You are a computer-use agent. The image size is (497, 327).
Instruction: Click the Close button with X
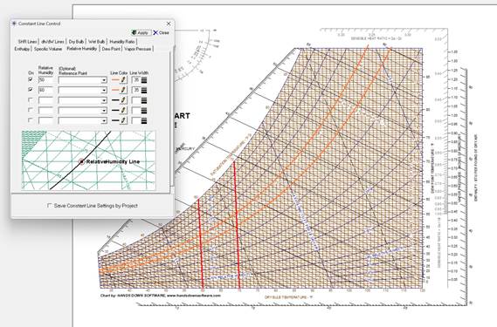(x=162, y=32)
